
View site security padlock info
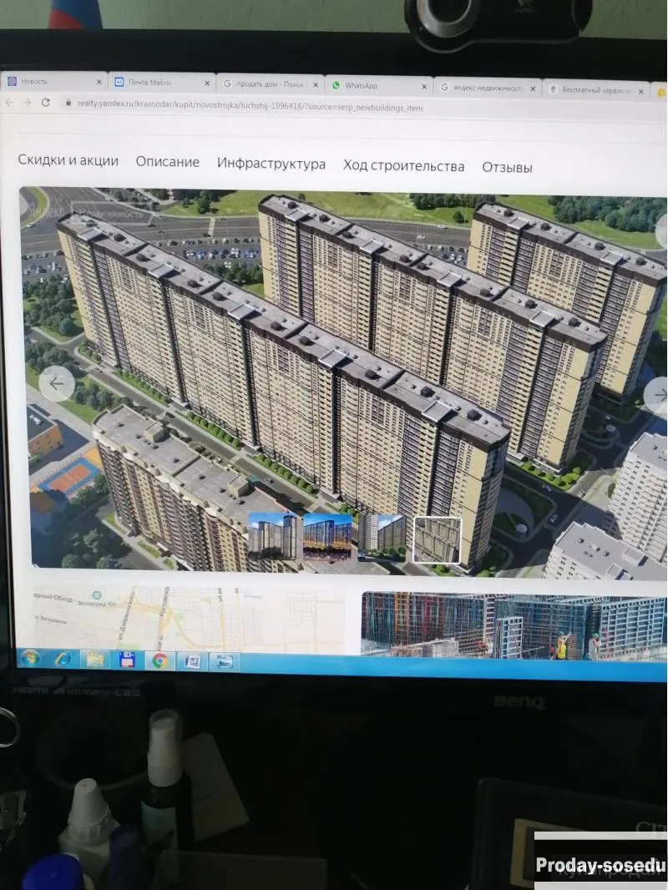68,103
